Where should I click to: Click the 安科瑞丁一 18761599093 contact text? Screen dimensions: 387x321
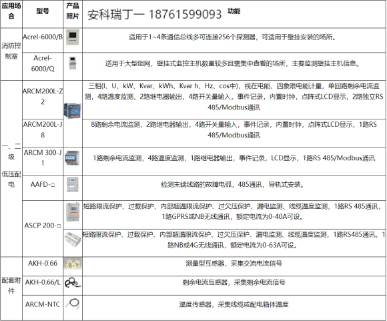click(x=155, y=15)
